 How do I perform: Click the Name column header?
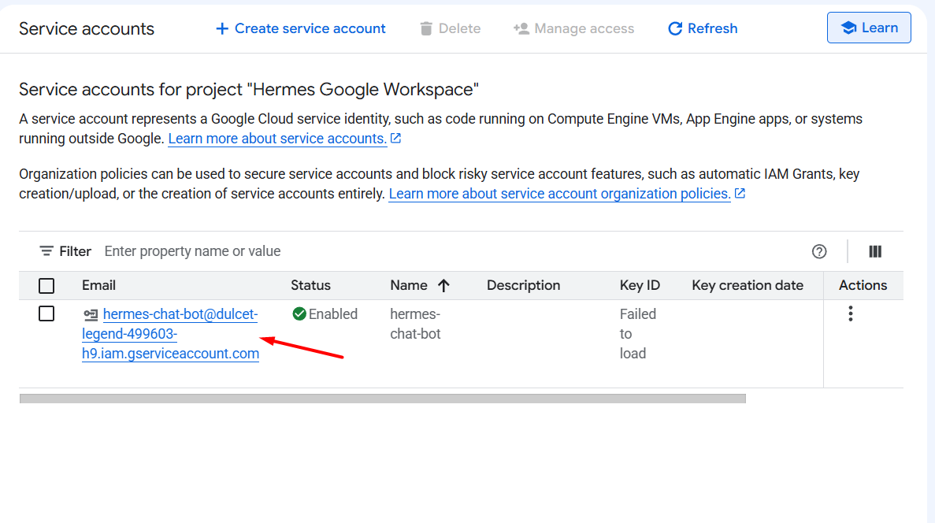pyautogui.click(x=409, y=286)
